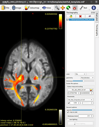This screenshot has height=127, width=99.
Task: Select the Focus mode crosshair icon
Action: coord(57,8)
